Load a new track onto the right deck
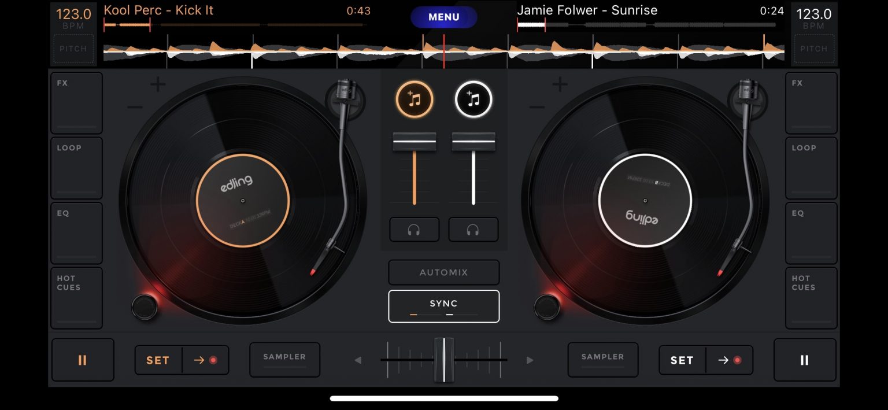This screenshot has height=410, width=888. 473,99
